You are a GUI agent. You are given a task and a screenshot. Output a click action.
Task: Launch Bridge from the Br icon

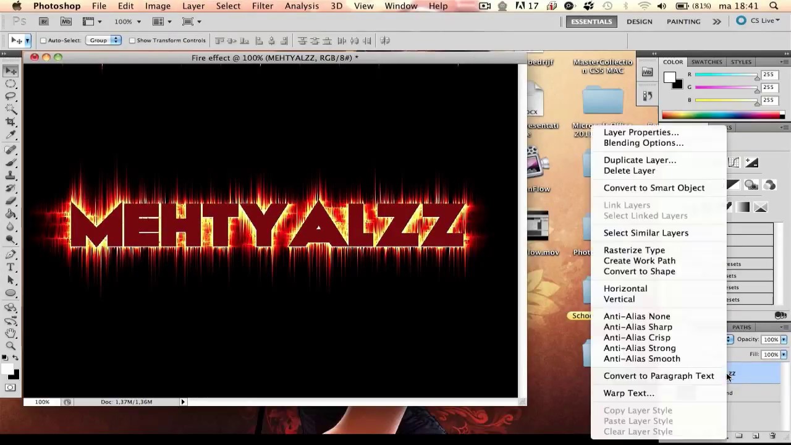coord(43,22)
